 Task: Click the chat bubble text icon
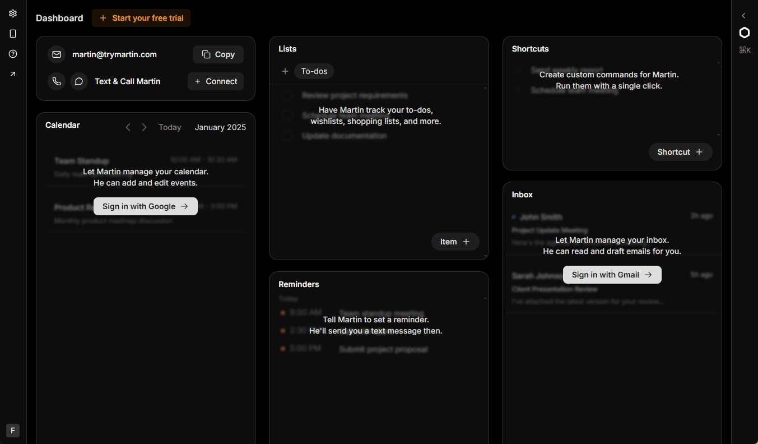tap(79, 81)
